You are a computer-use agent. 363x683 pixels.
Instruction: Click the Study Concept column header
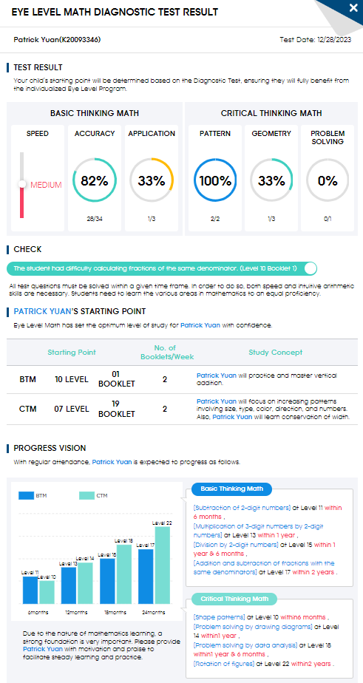click(276, 352)
